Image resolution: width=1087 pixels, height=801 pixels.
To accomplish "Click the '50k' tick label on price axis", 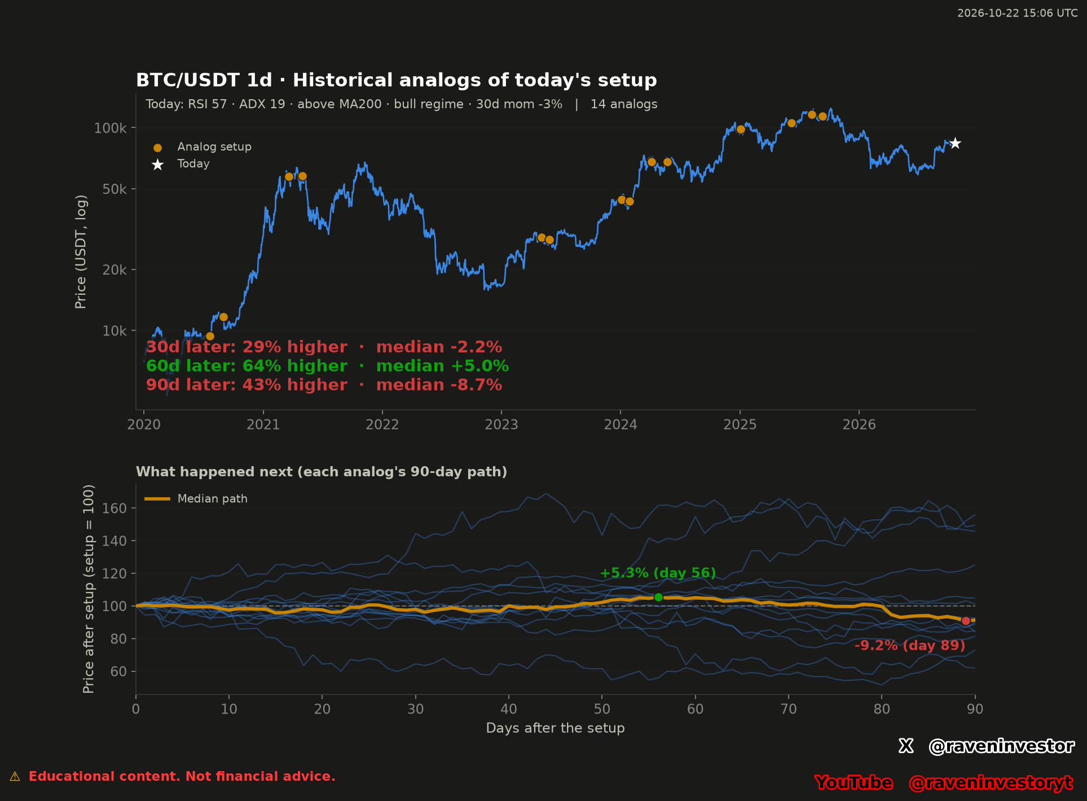I will pyautogui.click(x=115, y=189).
